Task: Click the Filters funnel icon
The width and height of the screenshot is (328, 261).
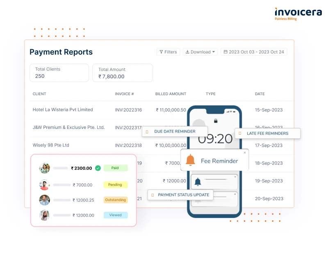Action: pos(161,52)
